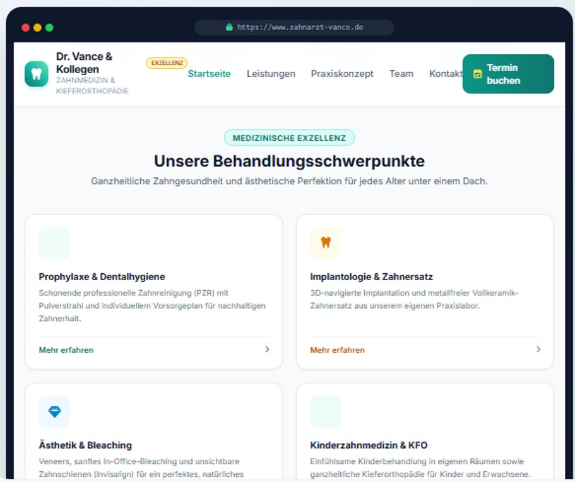The image size is (575, 482).
Task: Click Mehr erfahren under Implantologie
Action: tap(338, 350)
